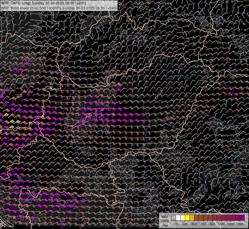The height and width of the screenshot is (229, 249).
Task: Click the 1500 legend value
Action: pyautogui.click(x=240, y=224)
